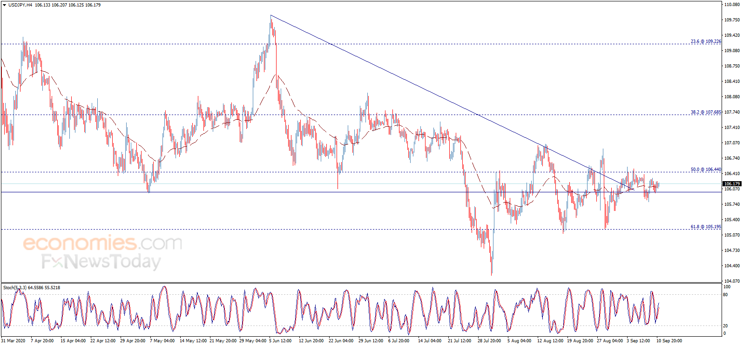The height and width of the screenshot is (346, 743).
Task: Click the 107.740 price axis label
Action: coord(732,112)
